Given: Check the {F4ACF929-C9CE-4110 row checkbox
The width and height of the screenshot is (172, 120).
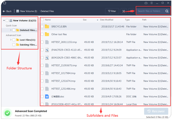Looking at the screenshot, I should pos(42,50).
